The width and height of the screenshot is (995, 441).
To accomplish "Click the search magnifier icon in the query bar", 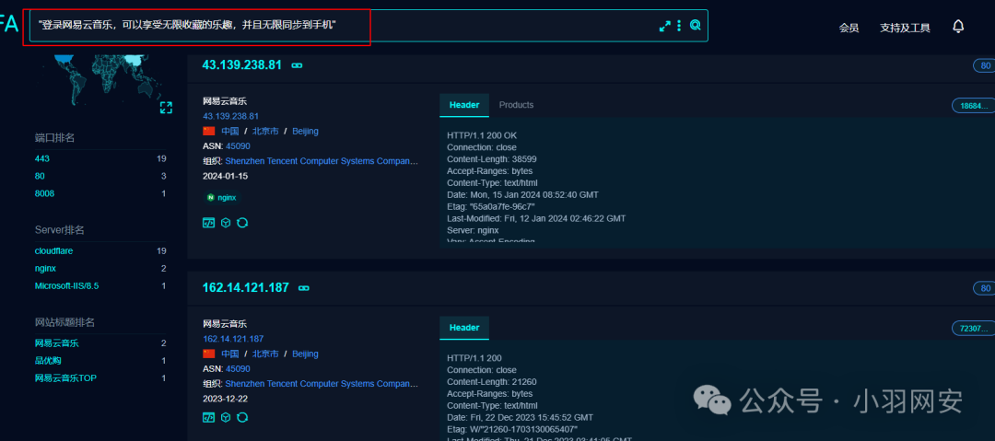I will pyautogui.click(x=696, y=26).
